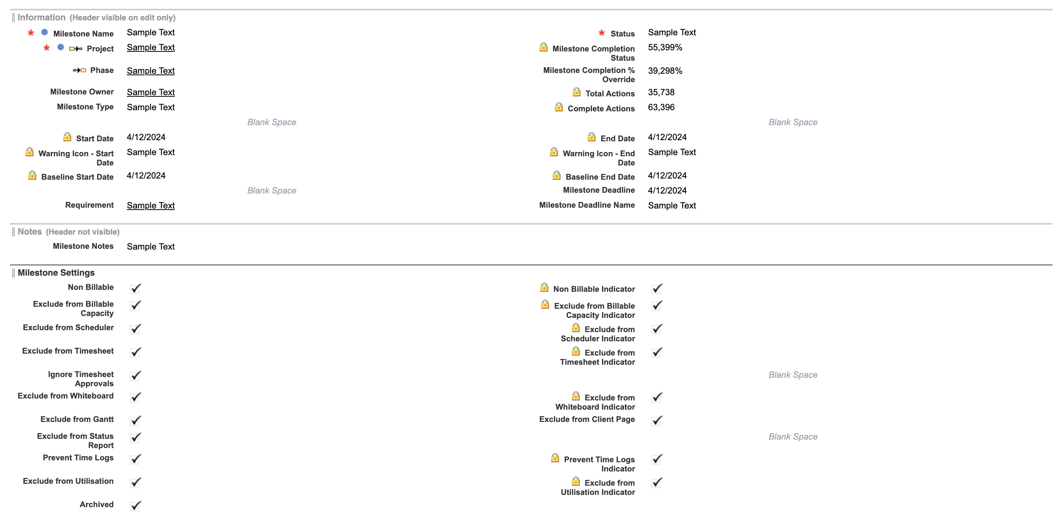Click the 39,298% completion override value

[x=665, y=71]
